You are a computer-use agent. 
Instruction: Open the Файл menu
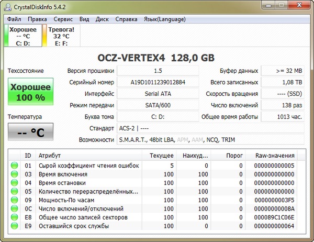[14, 19]
